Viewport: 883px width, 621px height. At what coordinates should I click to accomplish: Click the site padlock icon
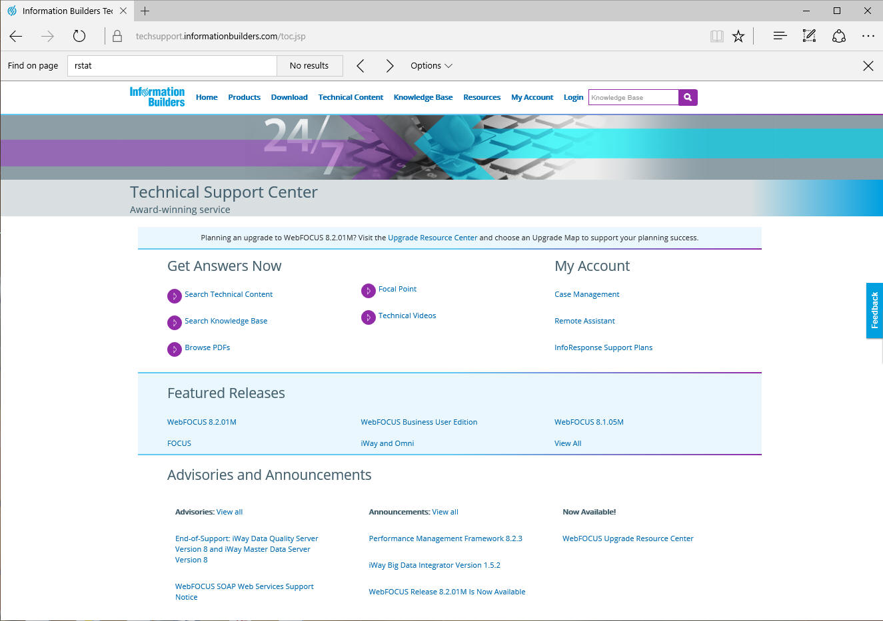tap(117, 37)
